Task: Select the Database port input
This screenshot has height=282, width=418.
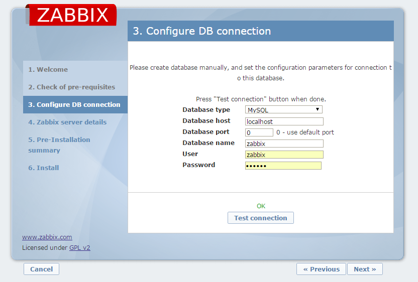Action: click(x=259, y=132)
